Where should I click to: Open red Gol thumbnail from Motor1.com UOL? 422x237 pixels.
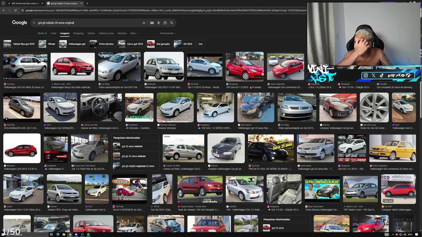(73, 66)
